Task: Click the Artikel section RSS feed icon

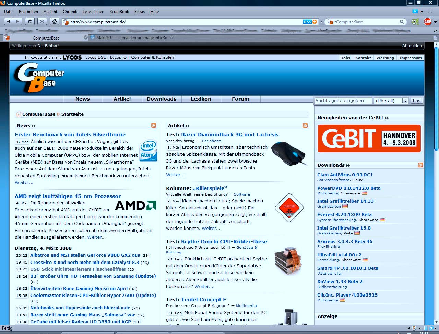Action: point(305,125)
